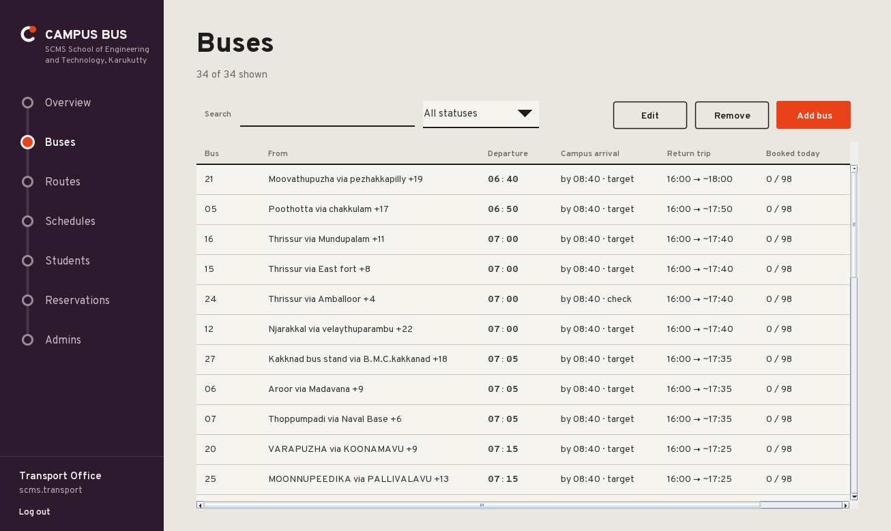891x531 pixels.
Task: Click the Remove button
Action: click(x=732, y=115)
